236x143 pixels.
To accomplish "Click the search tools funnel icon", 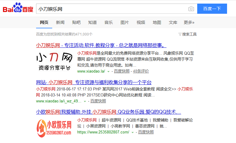I will coord(180,34).
